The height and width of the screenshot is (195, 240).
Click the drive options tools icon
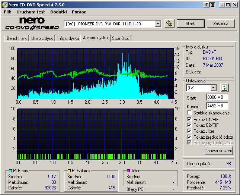click(x=169, y=23)
